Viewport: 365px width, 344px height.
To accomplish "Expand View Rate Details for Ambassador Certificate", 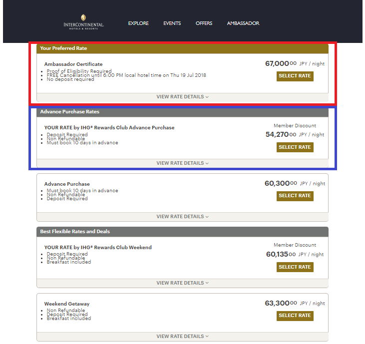I will point(182,97).
